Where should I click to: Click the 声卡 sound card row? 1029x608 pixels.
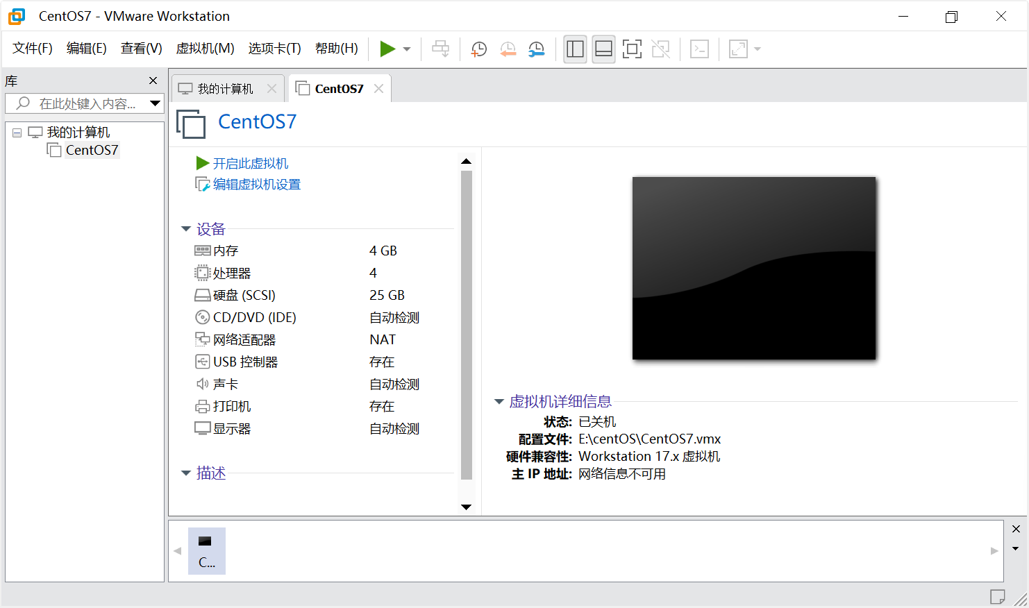click(324, 384)
